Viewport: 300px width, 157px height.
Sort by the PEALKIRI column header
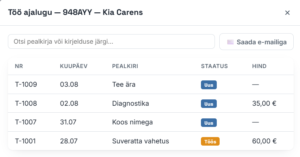click(125, 66)
